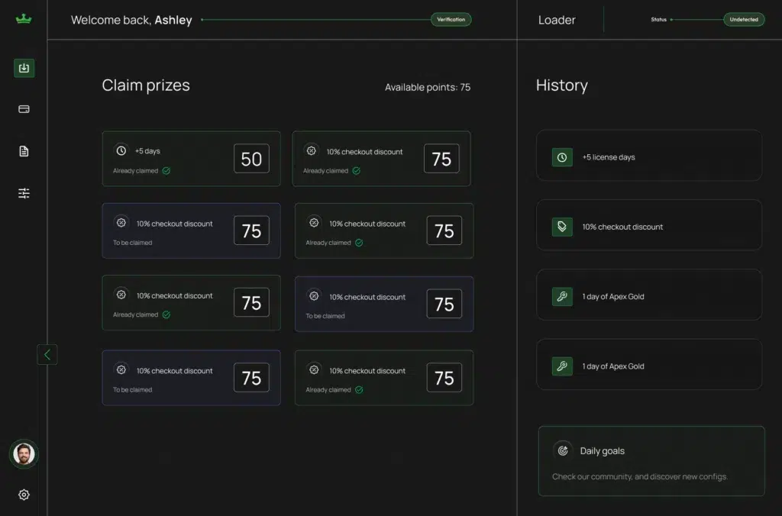Click the Undetected status badge

point(744,20)
